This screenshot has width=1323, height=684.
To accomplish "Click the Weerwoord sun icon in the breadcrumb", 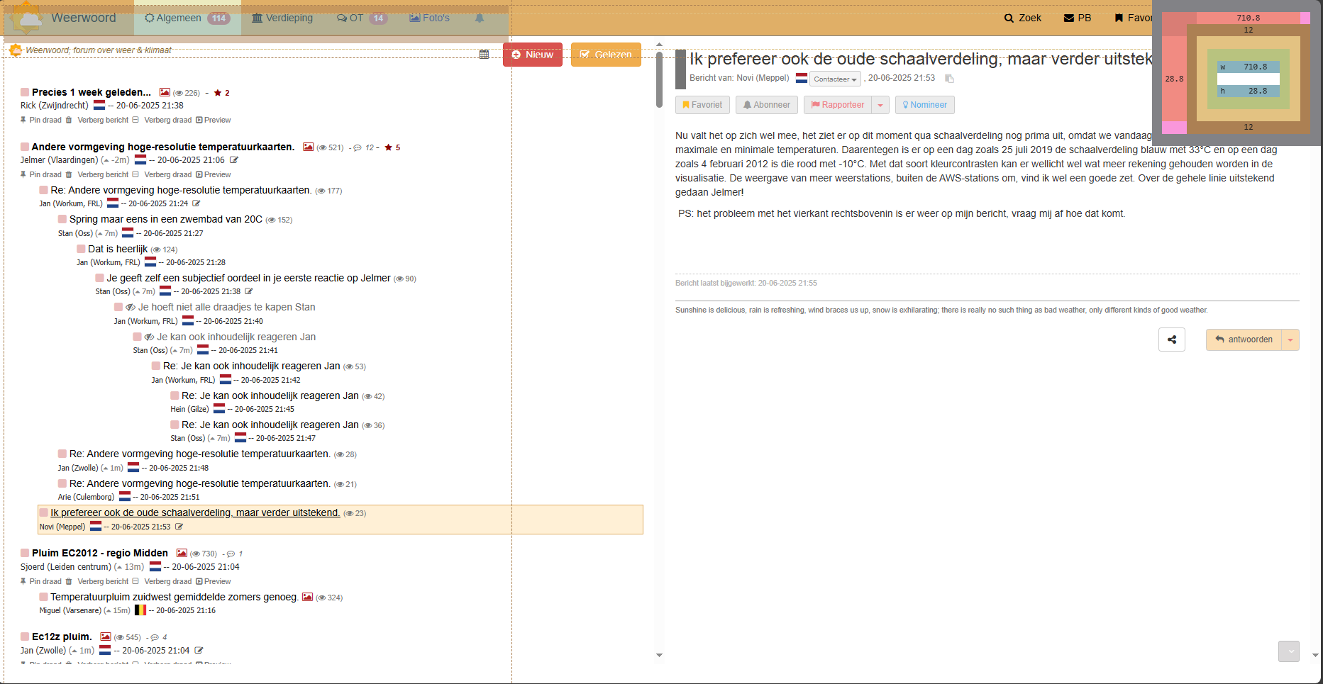I will click(16, 50).
